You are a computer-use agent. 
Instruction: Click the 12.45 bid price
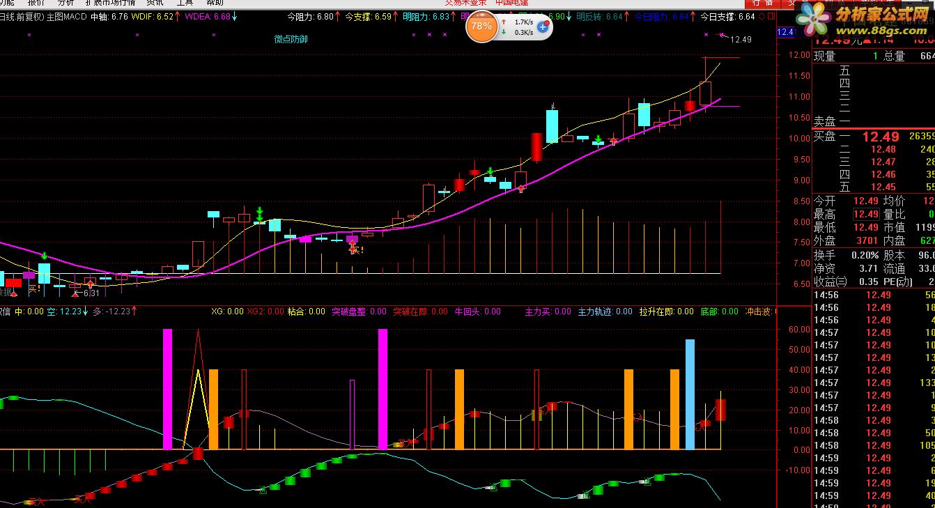click(x=883, y=187)
